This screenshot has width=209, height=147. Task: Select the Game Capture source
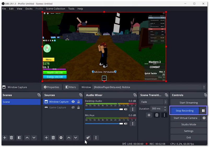(x=57, y=107)
